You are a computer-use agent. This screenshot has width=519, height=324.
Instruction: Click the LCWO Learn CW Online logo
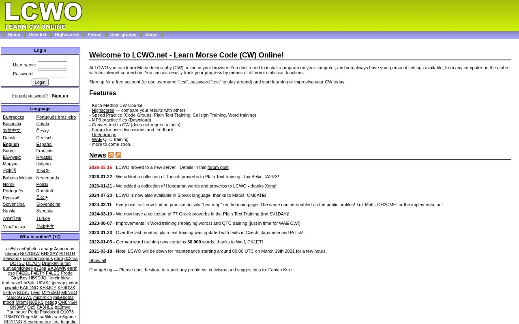tap(43, 16)
